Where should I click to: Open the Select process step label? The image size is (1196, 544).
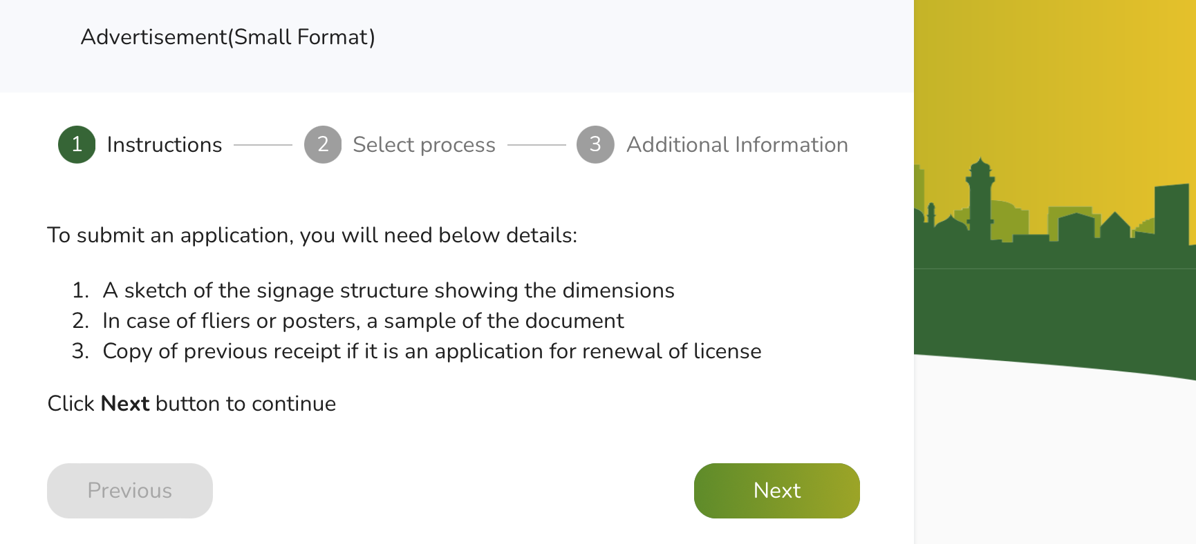pyautogui.click(x=424, y=144)
